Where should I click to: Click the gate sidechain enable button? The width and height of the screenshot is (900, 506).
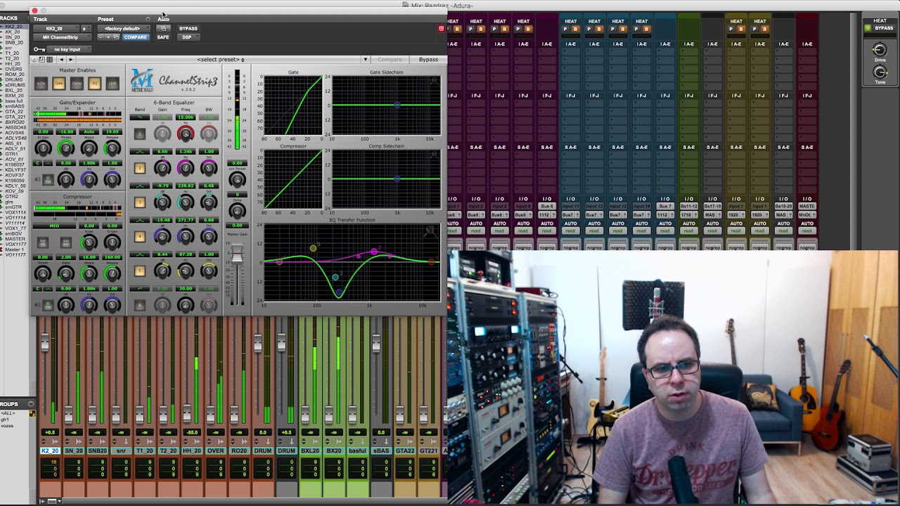pyautogui.click(x=48, y=180)
